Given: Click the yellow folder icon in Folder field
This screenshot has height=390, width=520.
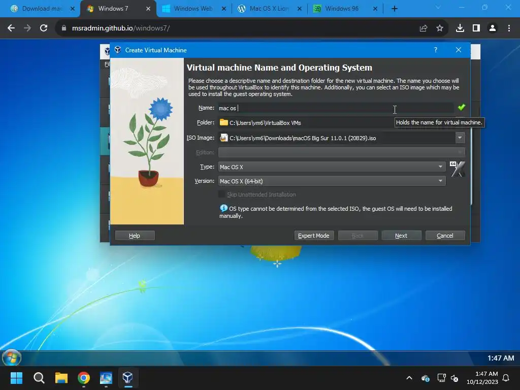Looking at the screenshot, I should [224, 122].
